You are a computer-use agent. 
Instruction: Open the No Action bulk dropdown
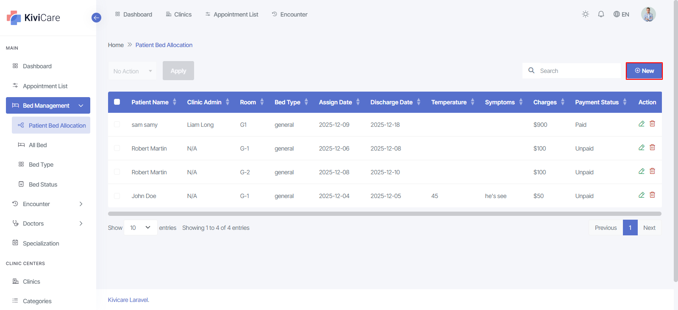coord(132,71)
